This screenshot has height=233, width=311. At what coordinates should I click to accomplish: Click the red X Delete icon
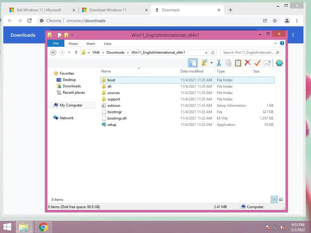click(x=248, y=63)
